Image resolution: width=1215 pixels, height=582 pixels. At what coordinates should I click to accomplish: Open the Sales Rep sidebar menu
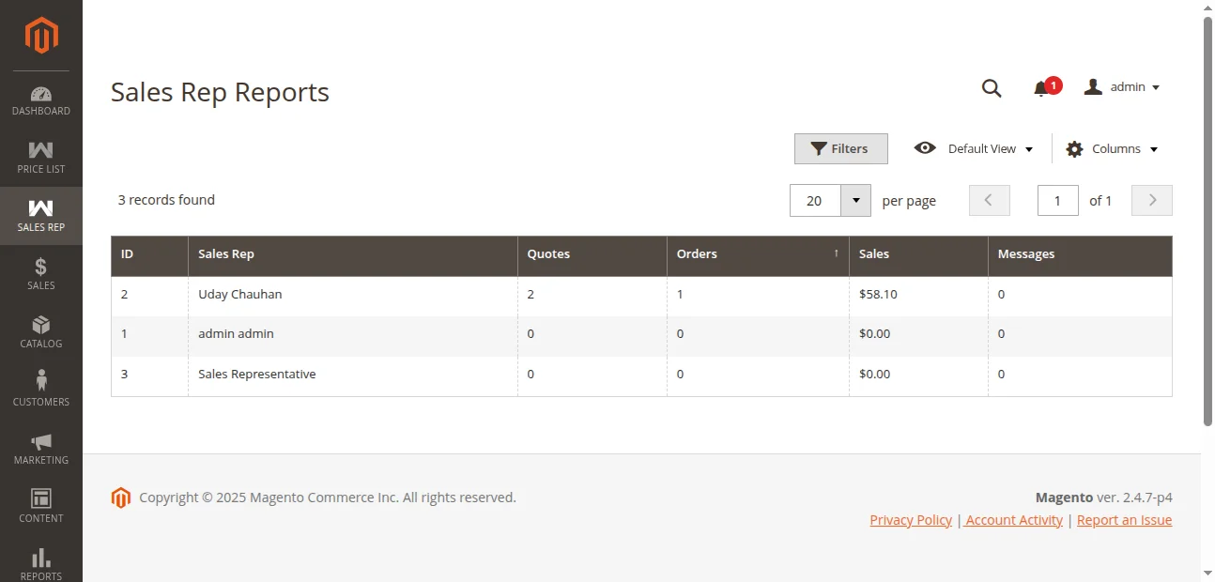(x=41, y=216)
